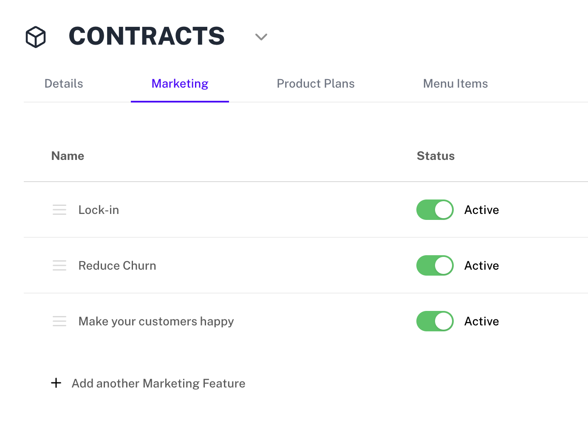Select the Make your customers happy row

[156, 321]
